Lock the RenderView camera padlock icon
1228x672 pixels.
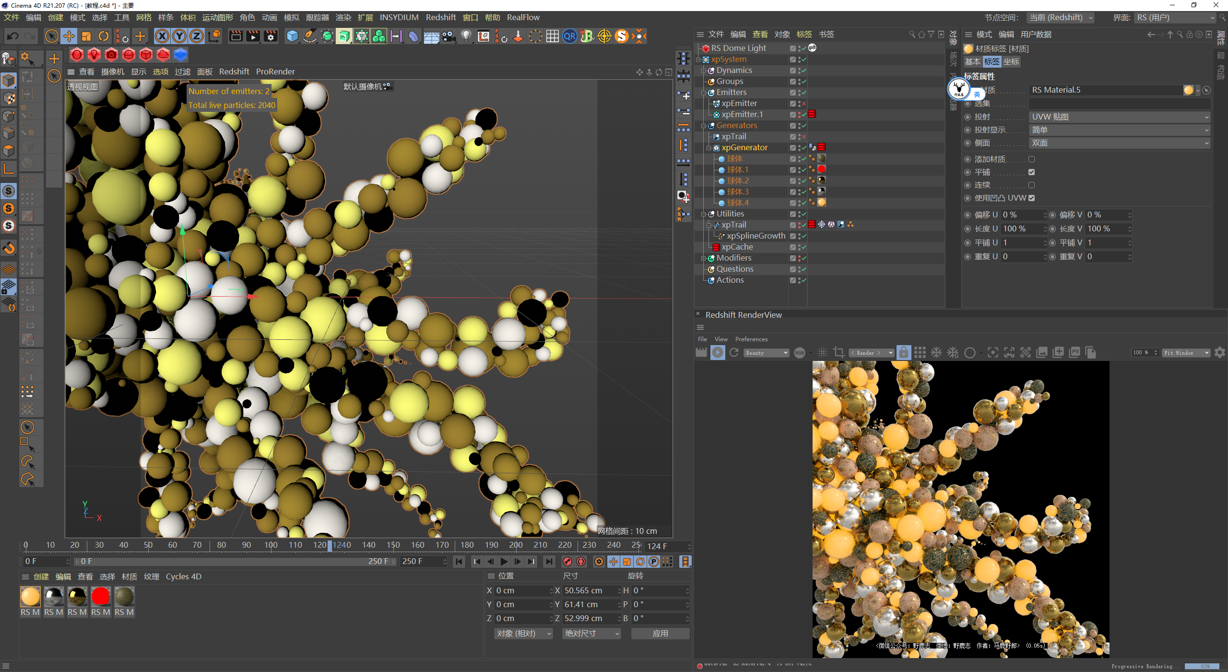pyautogui.click(x=903, y=353)
